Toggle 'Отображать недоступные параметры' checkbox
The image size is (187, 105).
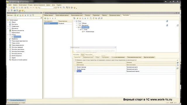75,60
